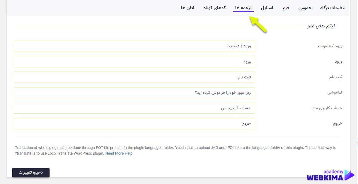Screen dimensions: 358x184
Task: Click the ذخیره تغییرات button
Action: click(x=31, y=173)
